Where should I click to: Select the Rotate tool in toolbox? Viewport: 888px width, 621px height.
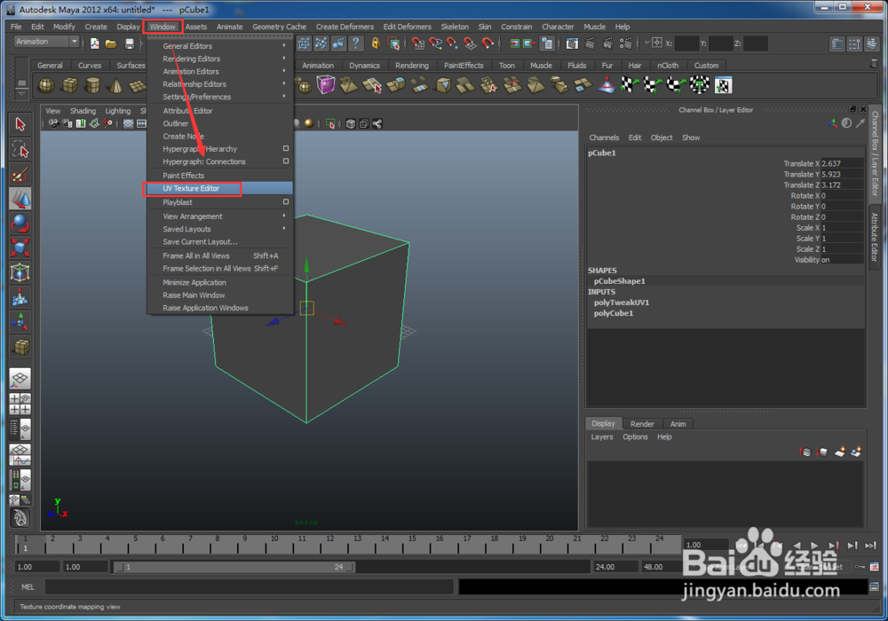(x=20, y=224)
